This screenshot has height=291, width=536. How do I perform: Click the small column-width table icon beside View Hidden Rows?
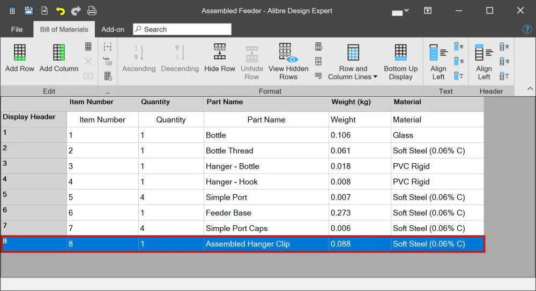pyautogui.click(x=318, y=47)
